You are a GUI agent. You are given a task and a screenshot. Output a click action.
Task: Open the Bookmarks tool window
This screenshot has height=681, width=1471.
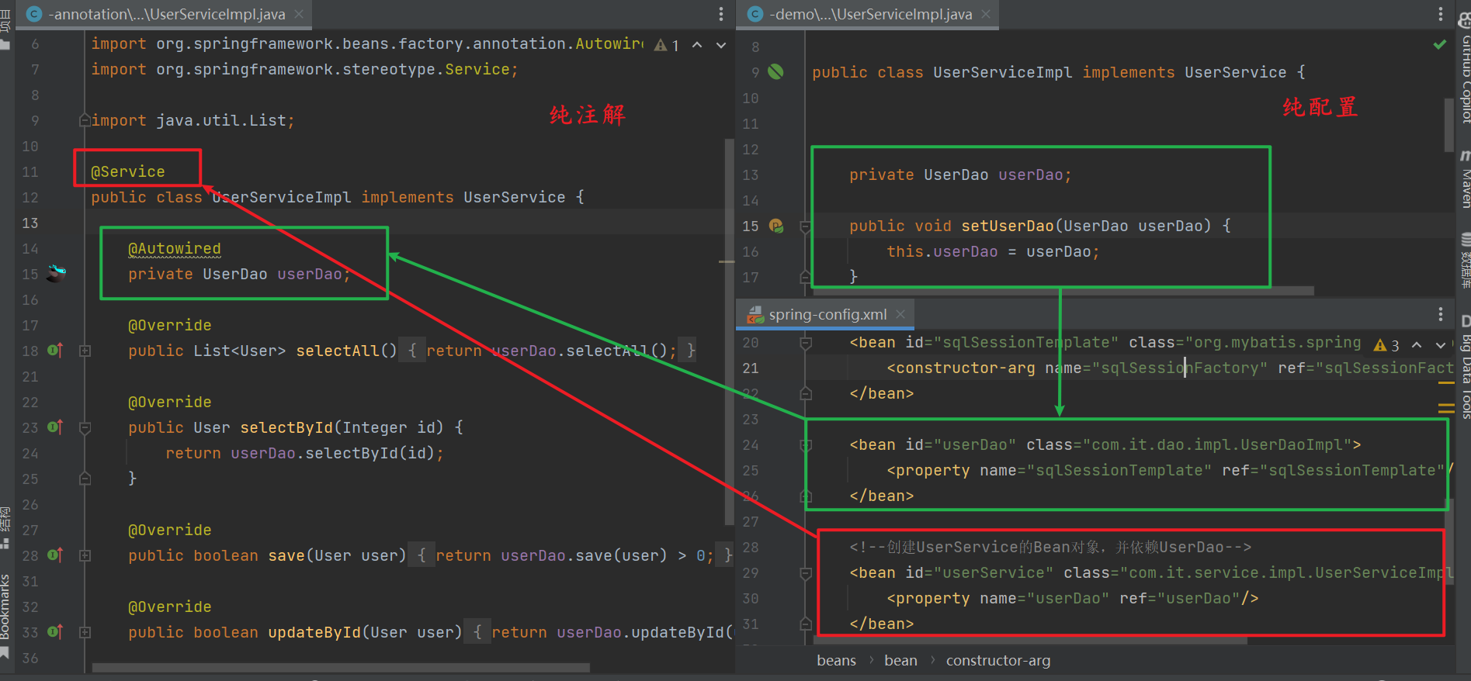(x=5, y=617)
